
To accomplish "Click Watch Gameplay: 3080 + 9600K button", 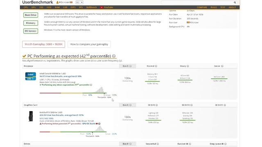I will pos(44,45).
